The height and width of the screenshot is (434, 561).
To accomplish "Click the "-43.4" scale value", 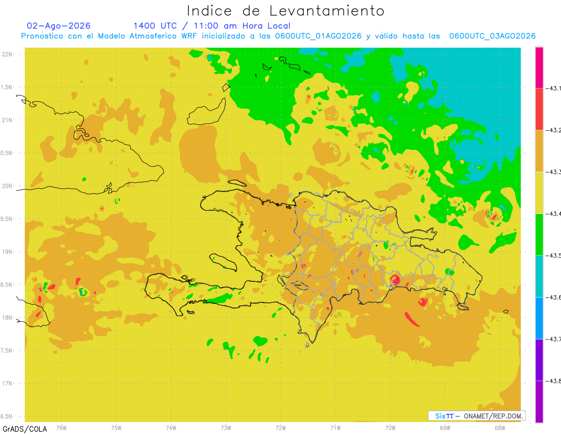I will 553,213.
